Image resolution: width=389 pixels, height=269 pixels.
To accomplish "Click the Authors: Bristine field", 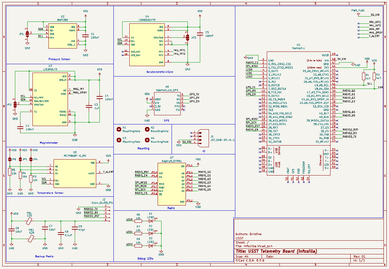I will point(248,234).
